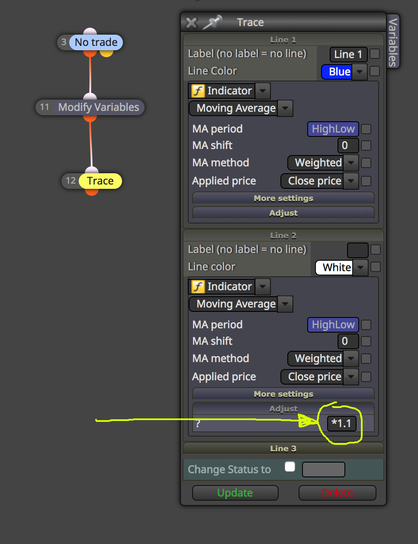Click the red Delete button
This screenshot has width=418, height=544.
point(337,493)
